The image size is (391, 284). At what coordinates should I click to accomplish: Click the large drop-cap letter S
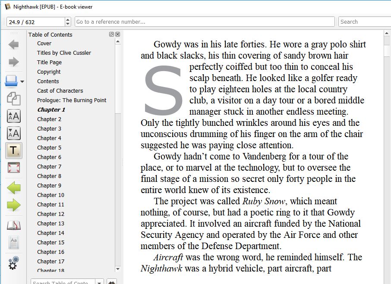(163, 90)
